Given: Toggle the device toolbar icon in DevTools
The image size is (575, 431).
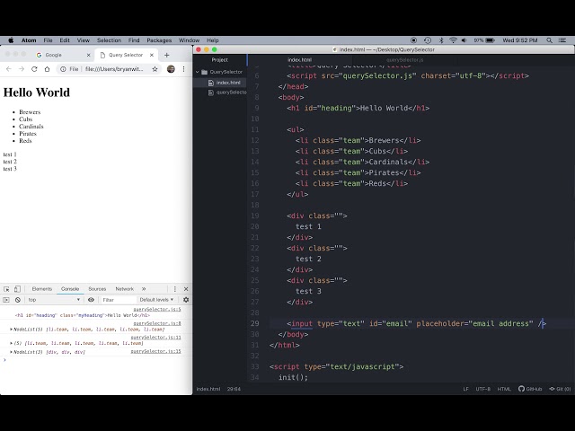Looking at the screenshot, I should (x=17, y=289).
